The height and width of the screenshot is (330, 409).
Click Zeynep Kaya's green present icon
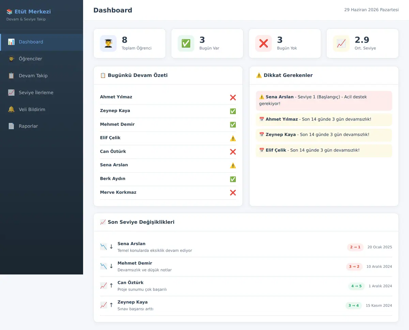tap(233, 111)
